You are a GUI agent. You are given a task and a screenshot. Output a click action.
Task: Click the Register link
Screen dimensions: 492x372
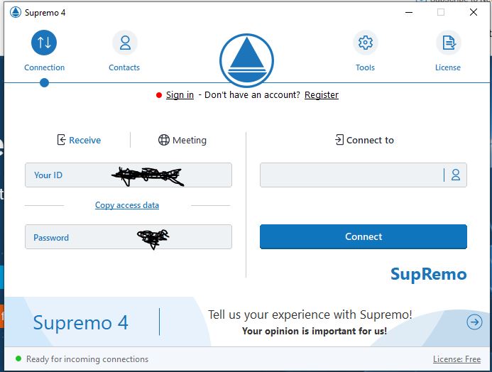coord(322,95)
